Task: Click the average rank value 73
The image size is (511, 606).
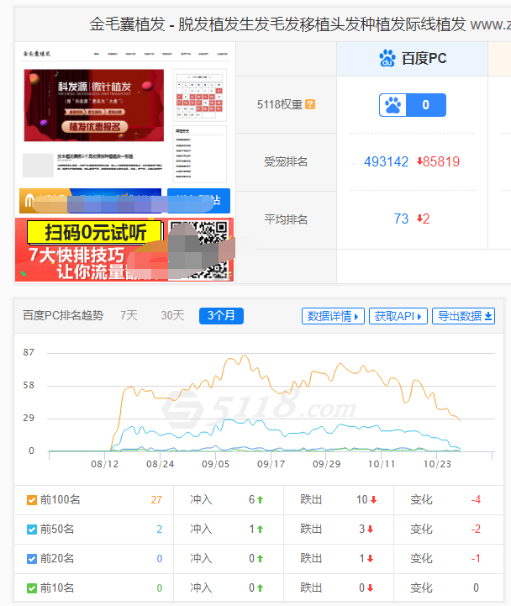Action: coord(401,219)
